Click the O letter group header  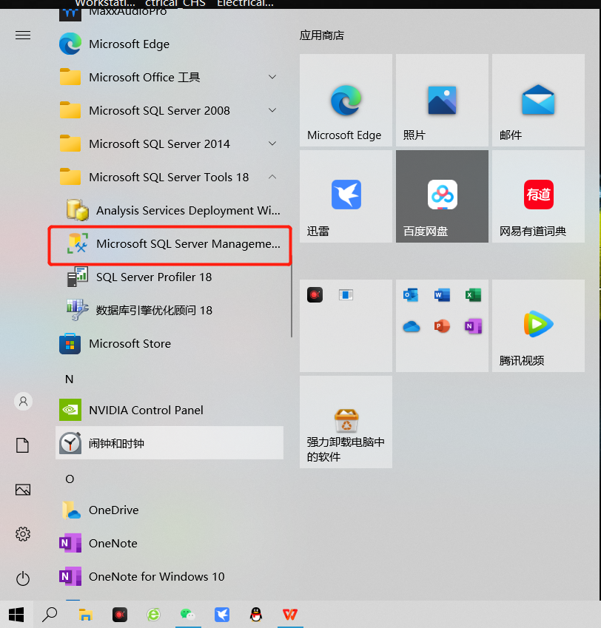pos(70,479)
